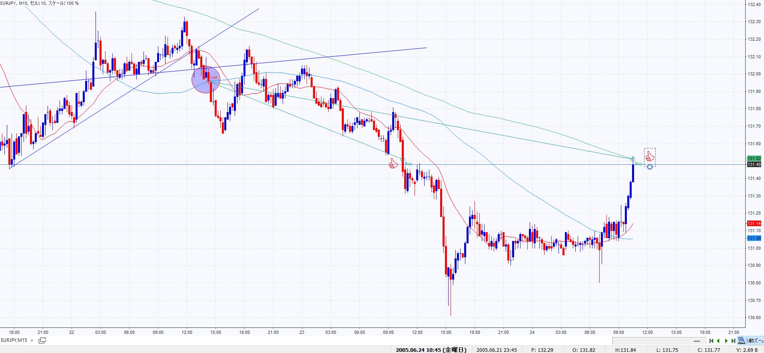This screenshot has height=353, width=764.
Task: Click the blue 131.06 moving average label
Action: 754,238
